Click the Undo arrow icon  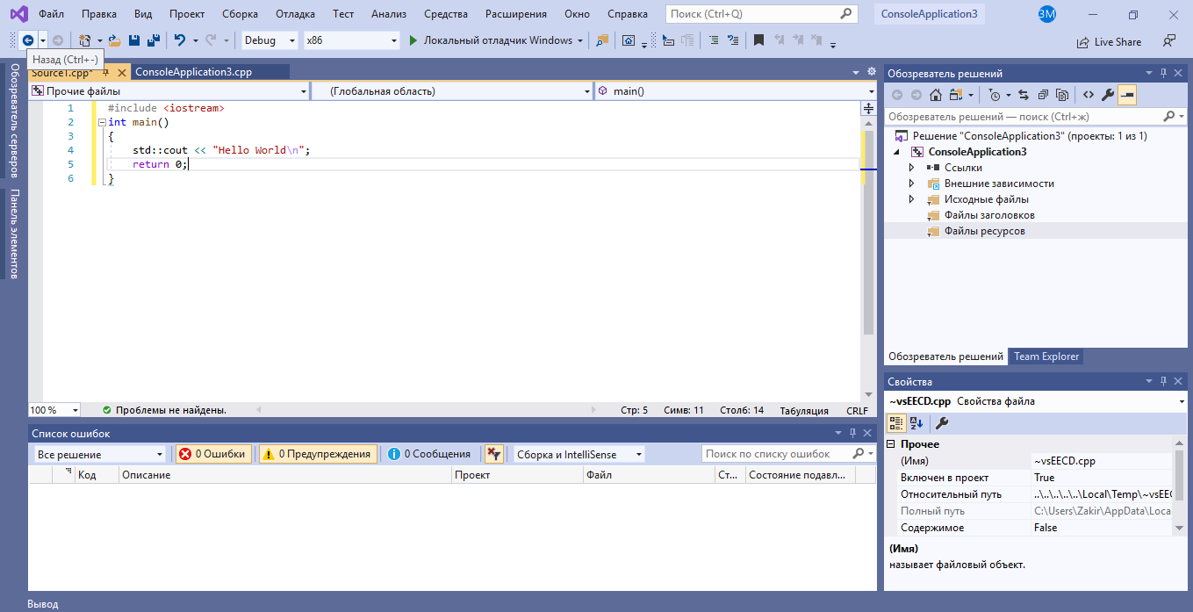tap(180, 40)
